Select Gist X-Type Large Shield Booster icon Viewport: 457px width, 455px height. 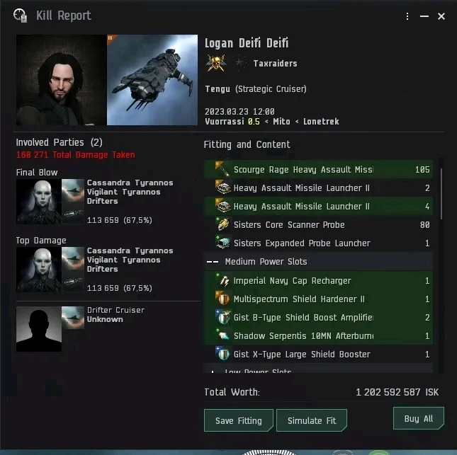point(223,355)
